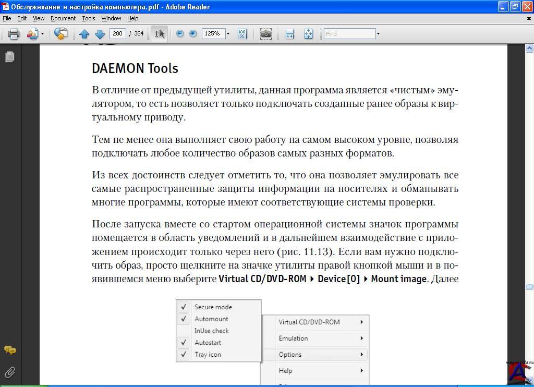Activate the Select tool cursor icon
The width and height of the screenshot is (534, 387).
click(x=160, y=34)
